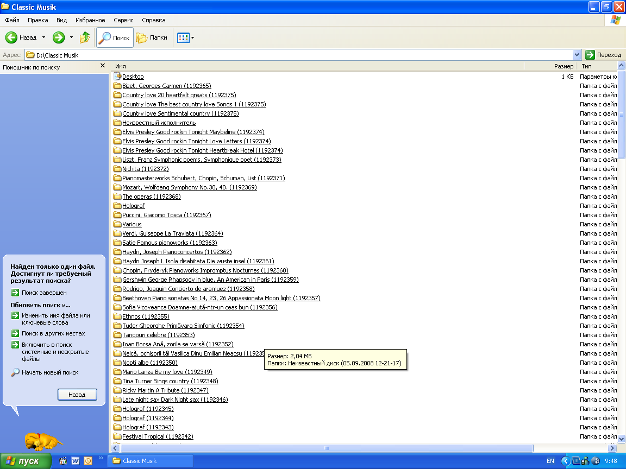
Task: Toggle the Search (Поиск) toolbar button
Action: click(115, 38)
